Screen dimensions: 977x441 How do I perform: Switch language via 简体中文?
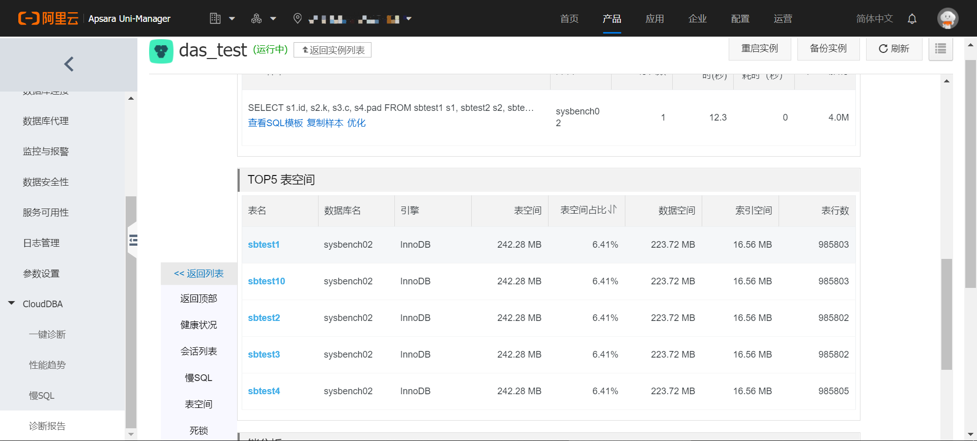[875, 19]
